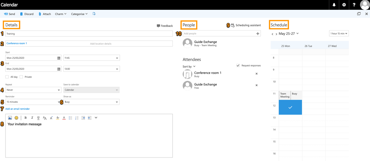Viewport: 370px width, 161px height.
Task: Expand the Show as Busy dropdown
Action: coord(91,102)
